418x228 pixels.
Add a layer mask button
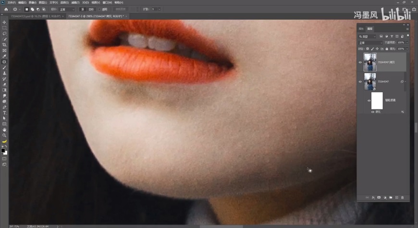coord(379,198)
